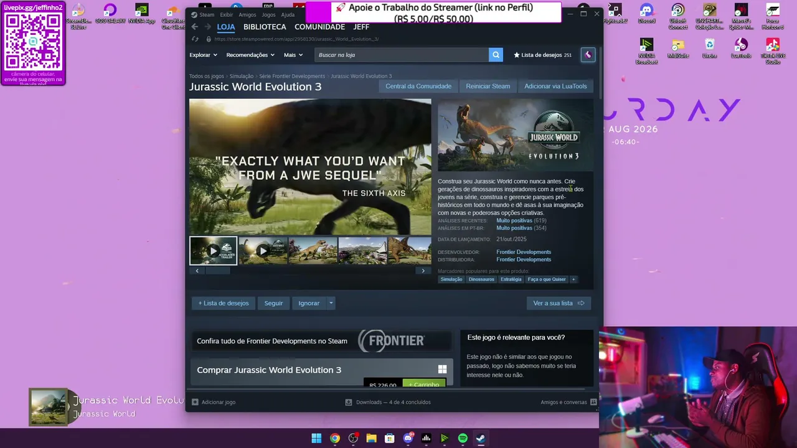The height and width of the screenshot is (448, 797).
Task: Open the Todos os jogos breadcrumb
Action: coord(207,77)
